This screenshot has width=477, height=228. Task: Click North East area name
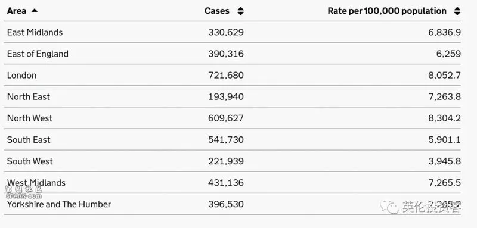point(29,97)
